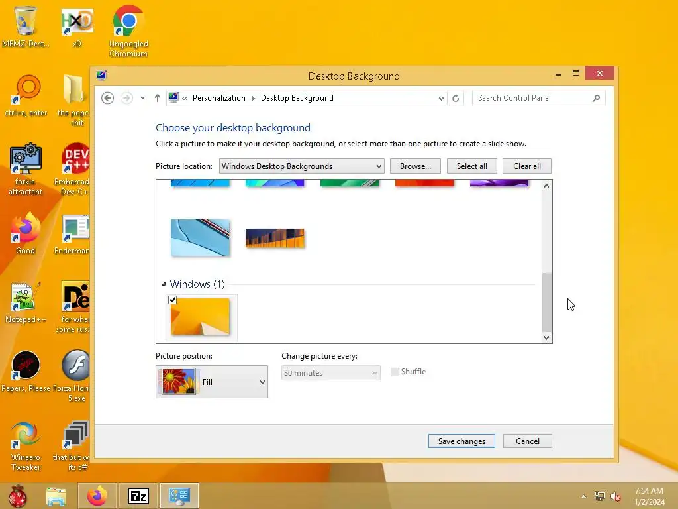Click the 'Windows (1)' group heading
Image resolution: width=678 pixels, height=509 pixels.
tap(197, 284)
